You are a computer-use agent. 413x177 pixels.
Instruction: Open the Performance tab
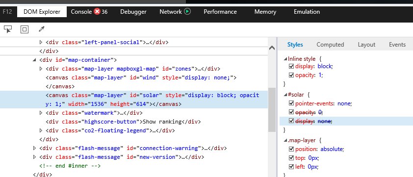pyautogui.click(x=220, y=12)
